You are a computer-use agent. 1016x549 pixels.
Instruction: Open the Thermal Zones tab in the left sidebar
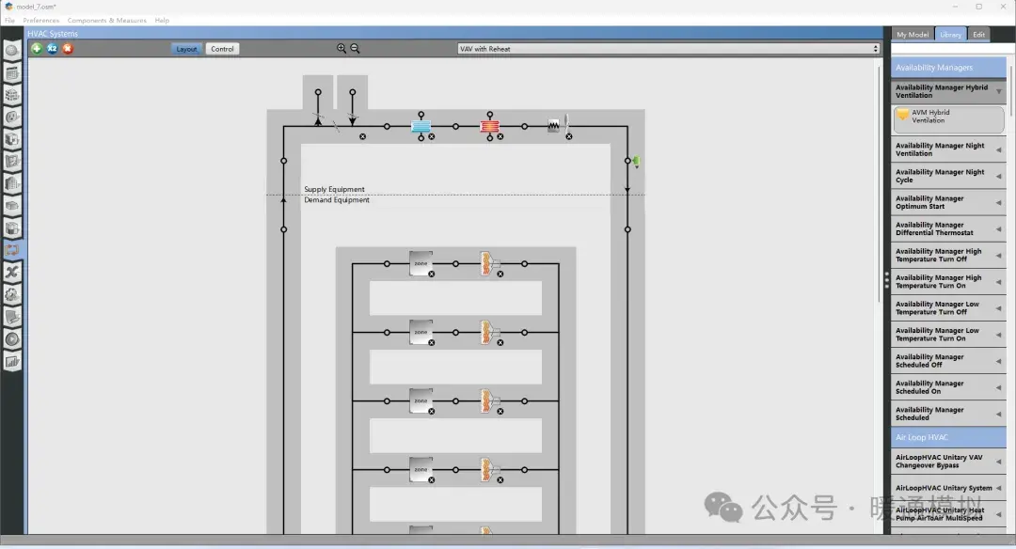pos(12,229)
